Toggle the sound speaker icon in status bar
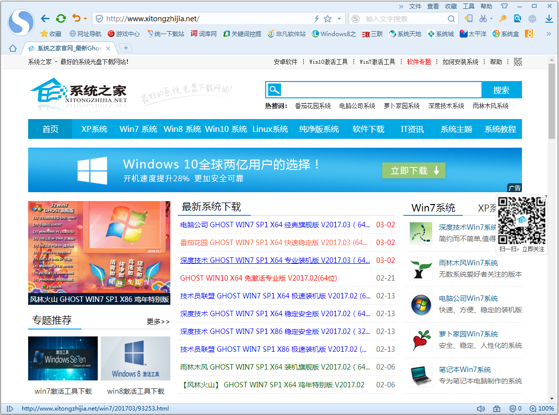This screenshot has height=415, width=559. pyautogui.click(x=480, y=409)
